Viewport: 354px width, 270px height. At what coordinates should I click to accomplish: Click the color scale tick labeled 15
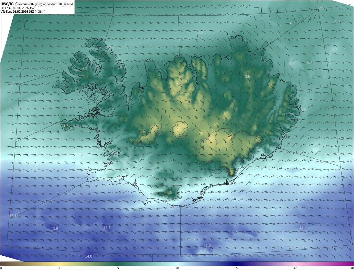[x=236, y=268]
